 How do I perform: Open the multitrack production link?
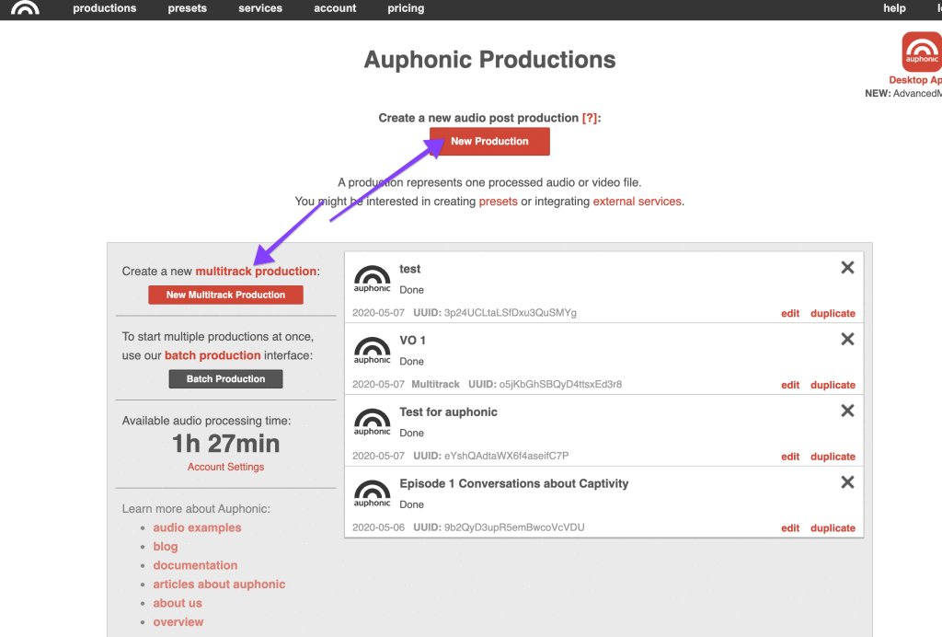click(x=256, y=271)
